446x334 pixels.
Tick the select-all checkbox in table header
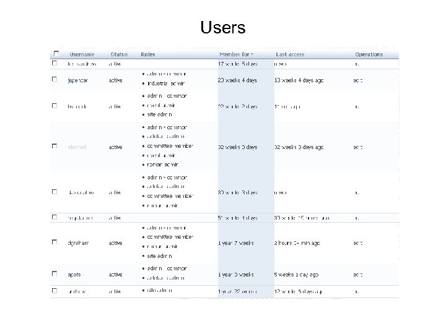click(x=55, y=54)
